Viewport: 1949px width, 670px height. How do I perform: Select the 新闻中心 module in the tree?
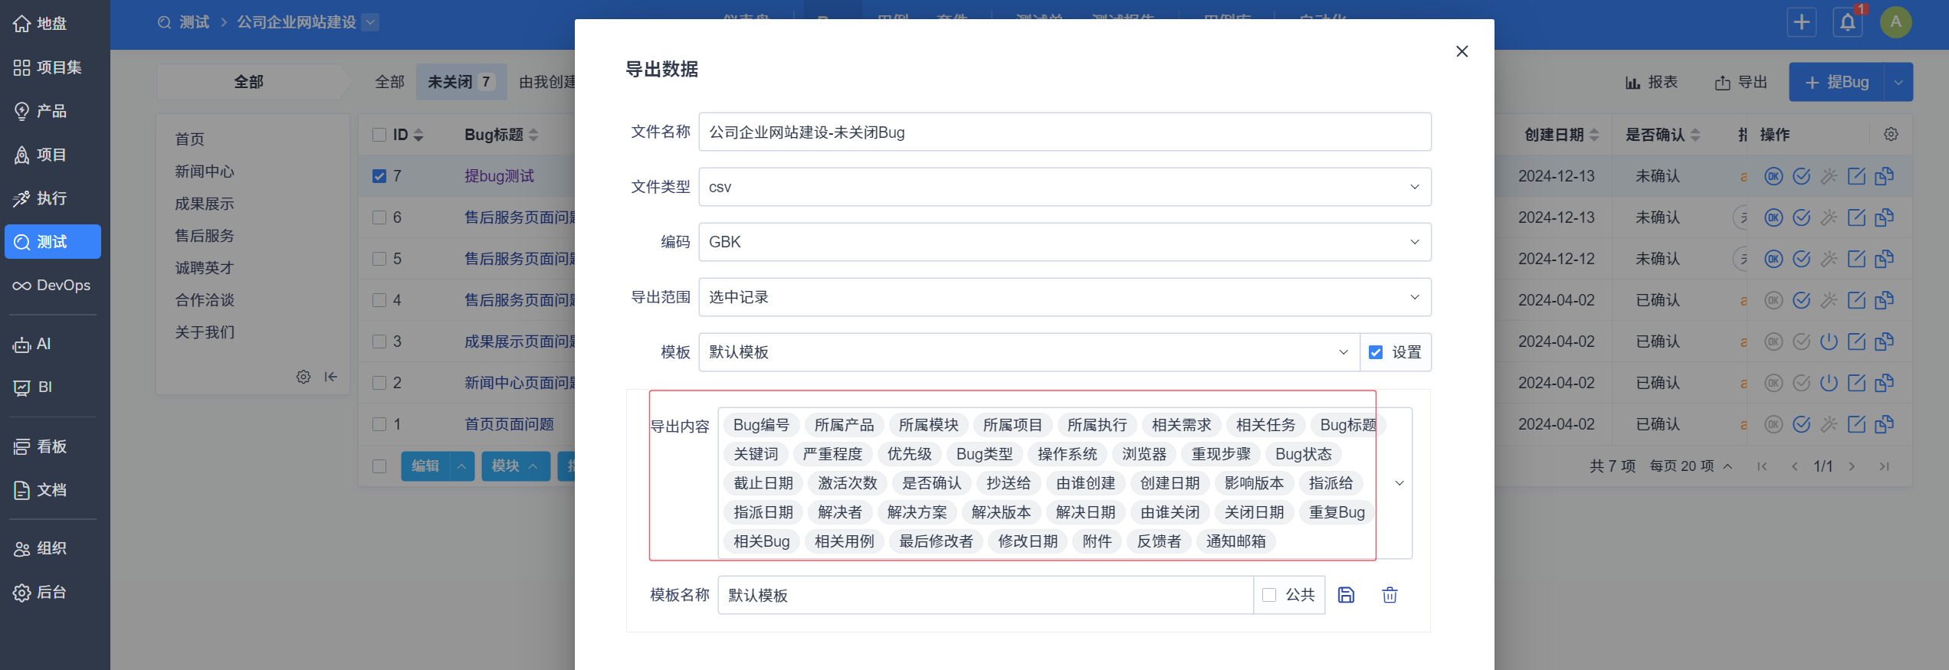coord(205,172)
